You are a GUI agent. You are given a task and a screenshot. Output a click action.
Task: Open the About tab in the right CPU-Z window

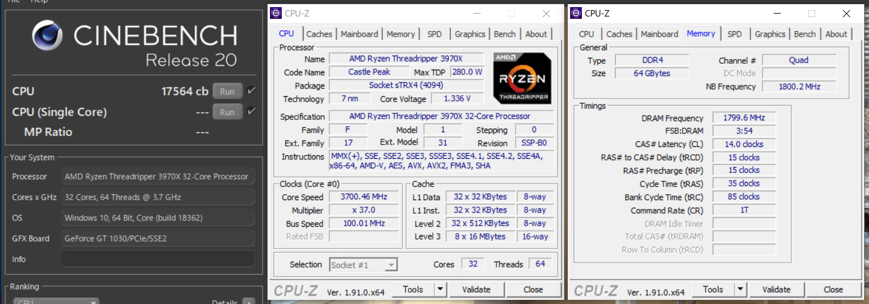coord(836,34)
